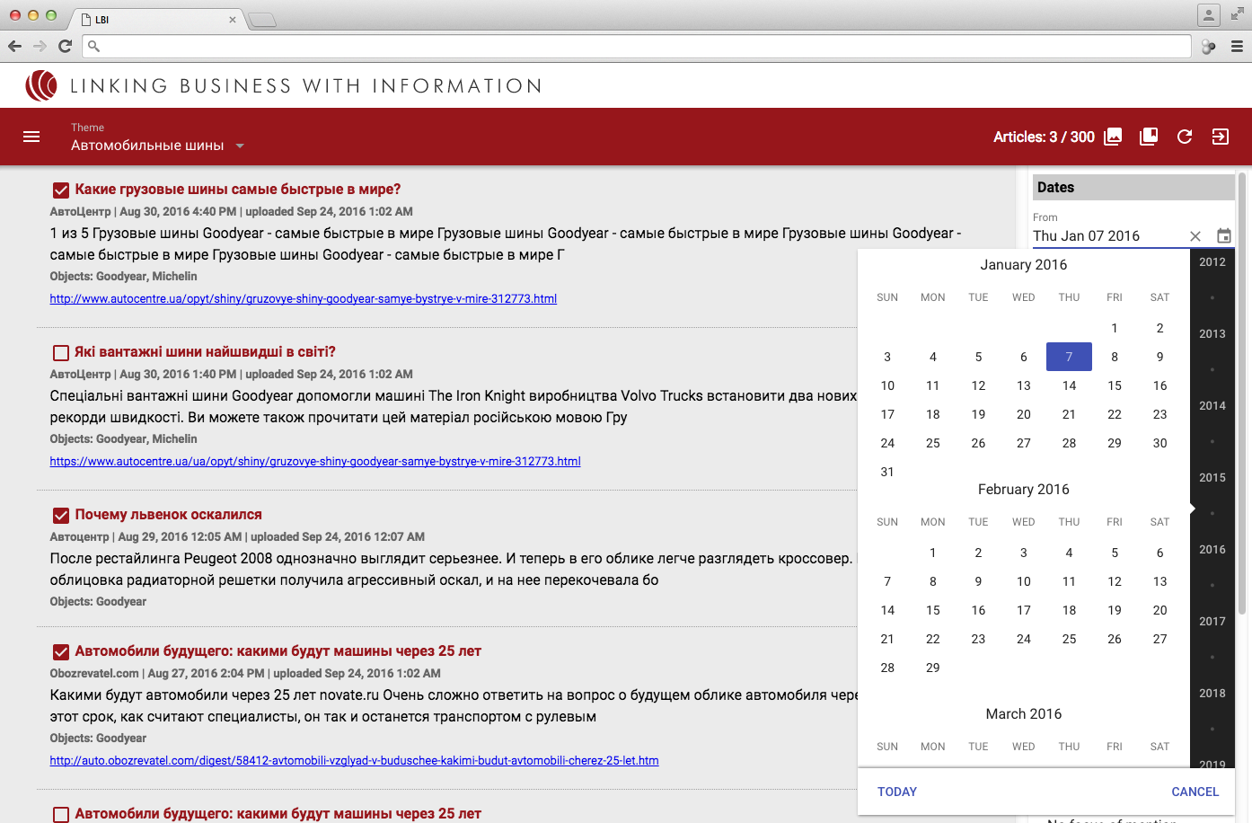
Task: Open the Chrome user profile button
Action: click(x=1209, y=14)
